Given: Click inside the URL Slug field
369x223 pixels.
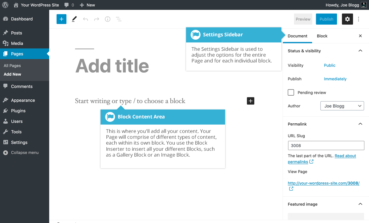Looking at the screenshot, I should 326,145.
